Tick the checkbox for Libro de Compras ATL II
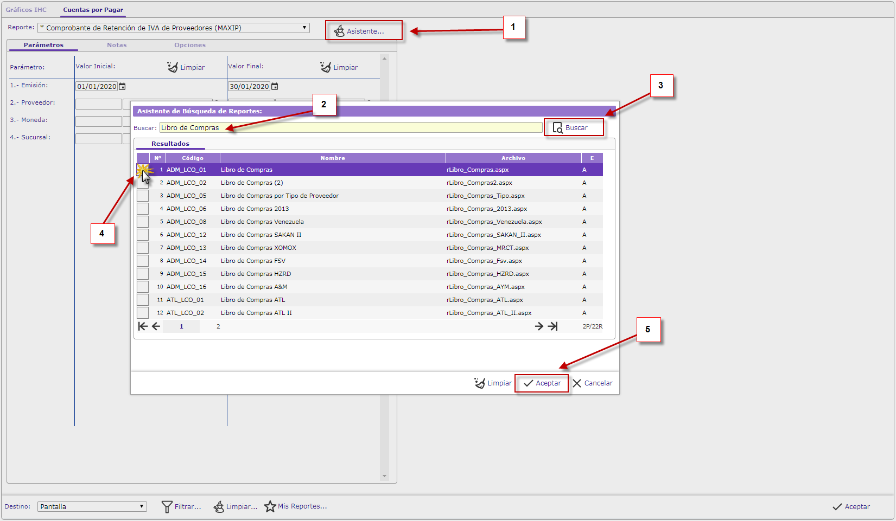The image size is (896, 521). coord(143,313)
